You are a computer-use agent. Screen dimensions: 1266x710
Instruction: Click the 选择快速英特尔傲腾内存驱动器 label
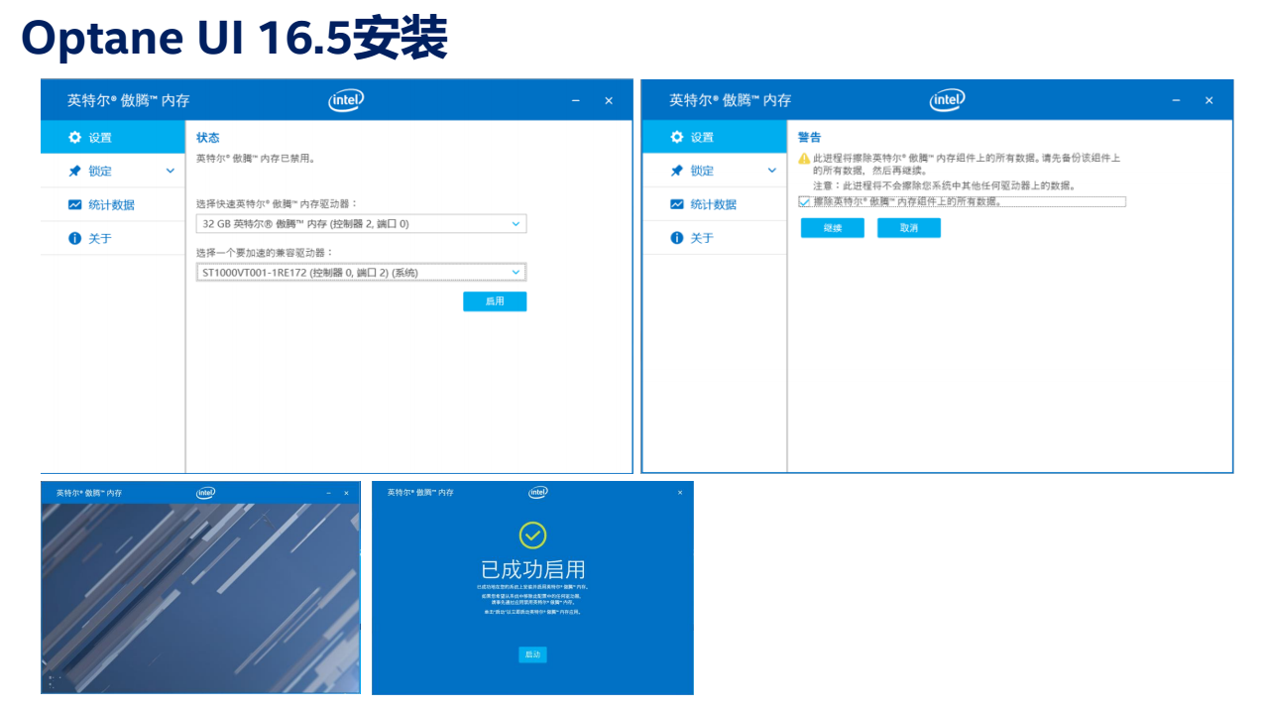pos(278,203)
